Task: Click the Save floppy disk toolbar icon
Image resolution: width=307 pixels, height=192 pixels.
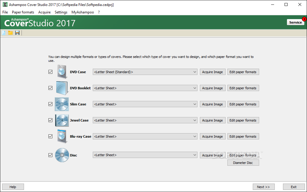Action: [x=17, y=33]
